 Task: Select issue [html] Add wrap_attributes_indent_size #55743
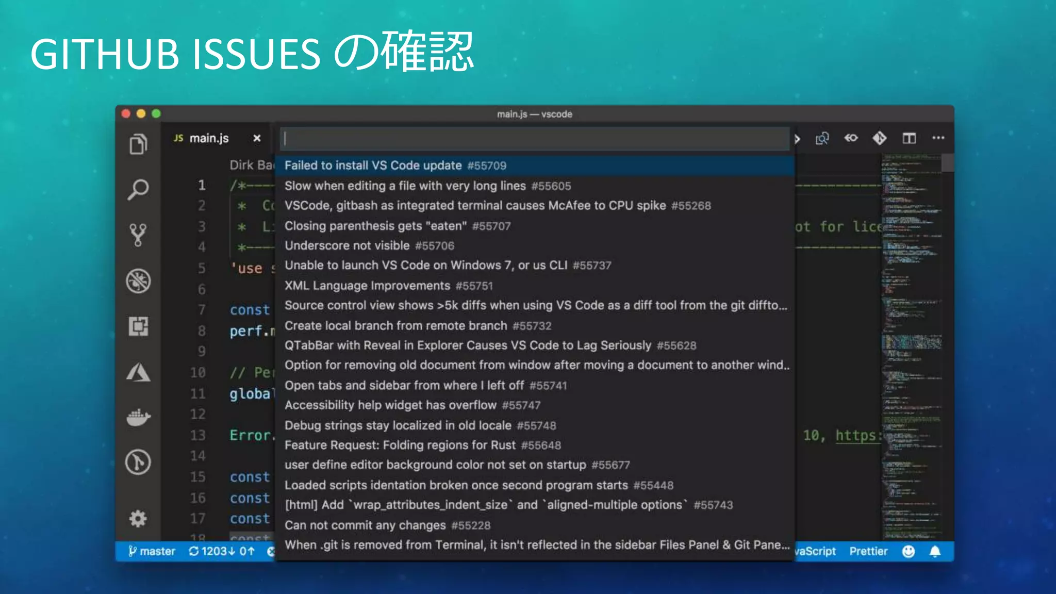[x=535, y=505]
